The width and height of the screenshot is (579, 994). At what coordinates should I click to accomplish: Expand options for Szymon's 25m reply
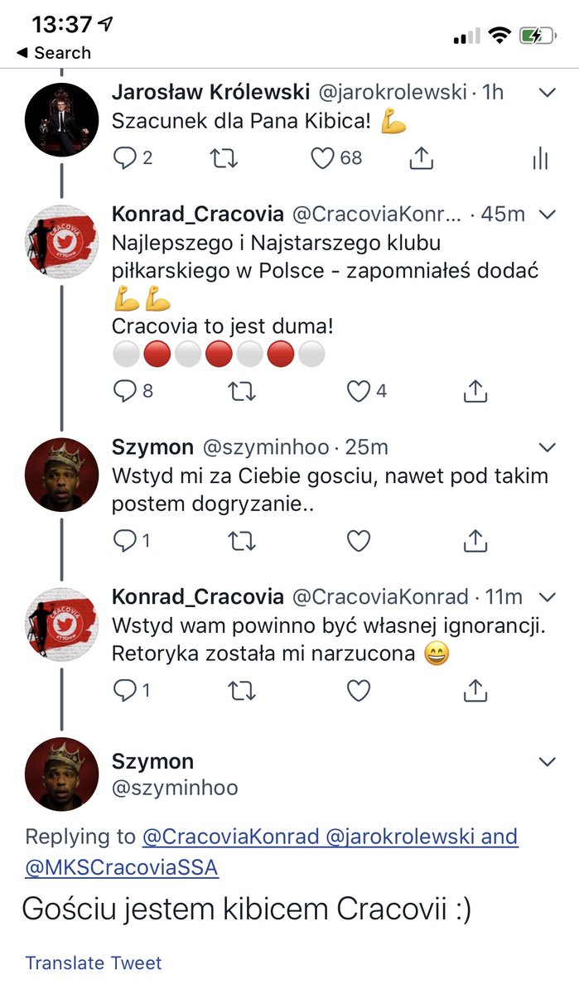[546, 446]
